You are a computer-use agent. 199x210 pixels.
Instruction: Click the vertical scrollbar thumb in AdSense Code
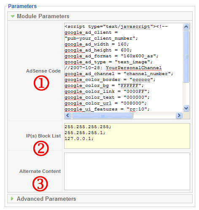186,57
